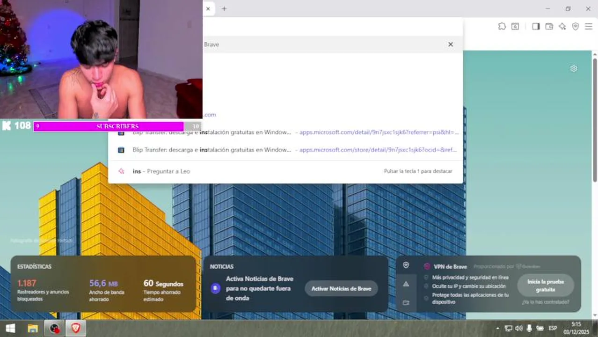Click the subscribers goal progress bar

click(x=117, y=126)
